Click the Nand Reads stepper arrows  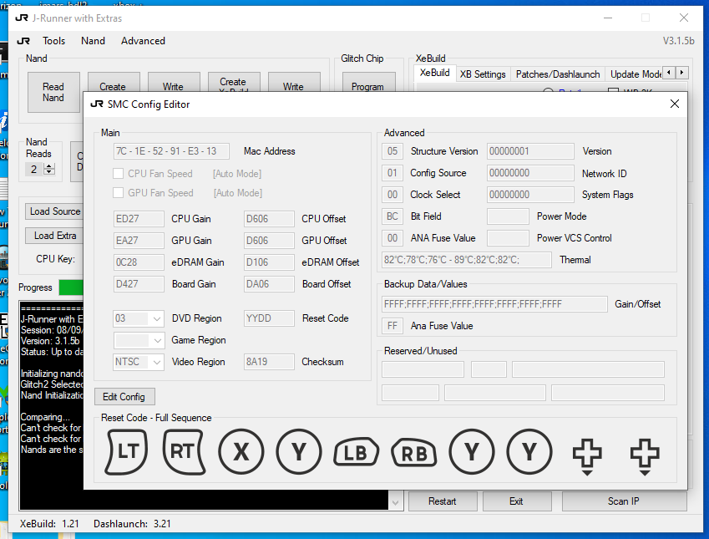click(x=49, y=170)
